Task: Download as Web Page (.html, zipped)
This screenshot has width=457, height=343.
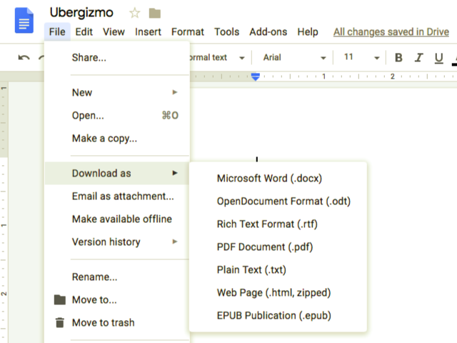Action: [x=278, y=292]
